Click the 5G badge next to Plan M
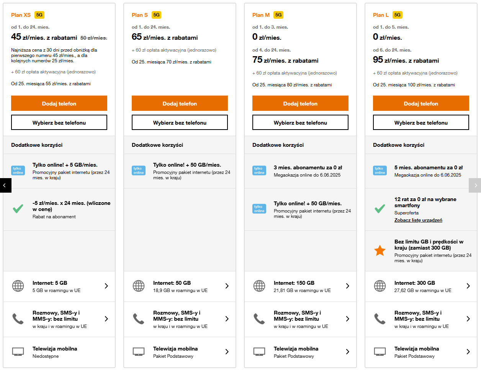 click(x=278, y=15)
